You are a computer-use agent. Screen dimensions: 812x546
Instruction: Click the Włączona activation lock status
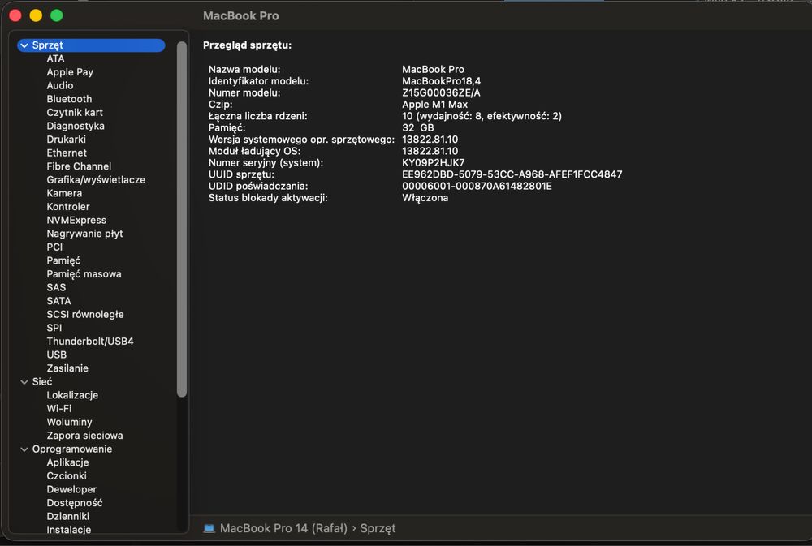point(425,198)
